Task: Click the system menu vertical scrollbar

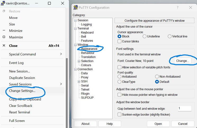Action: pos(67,93)
